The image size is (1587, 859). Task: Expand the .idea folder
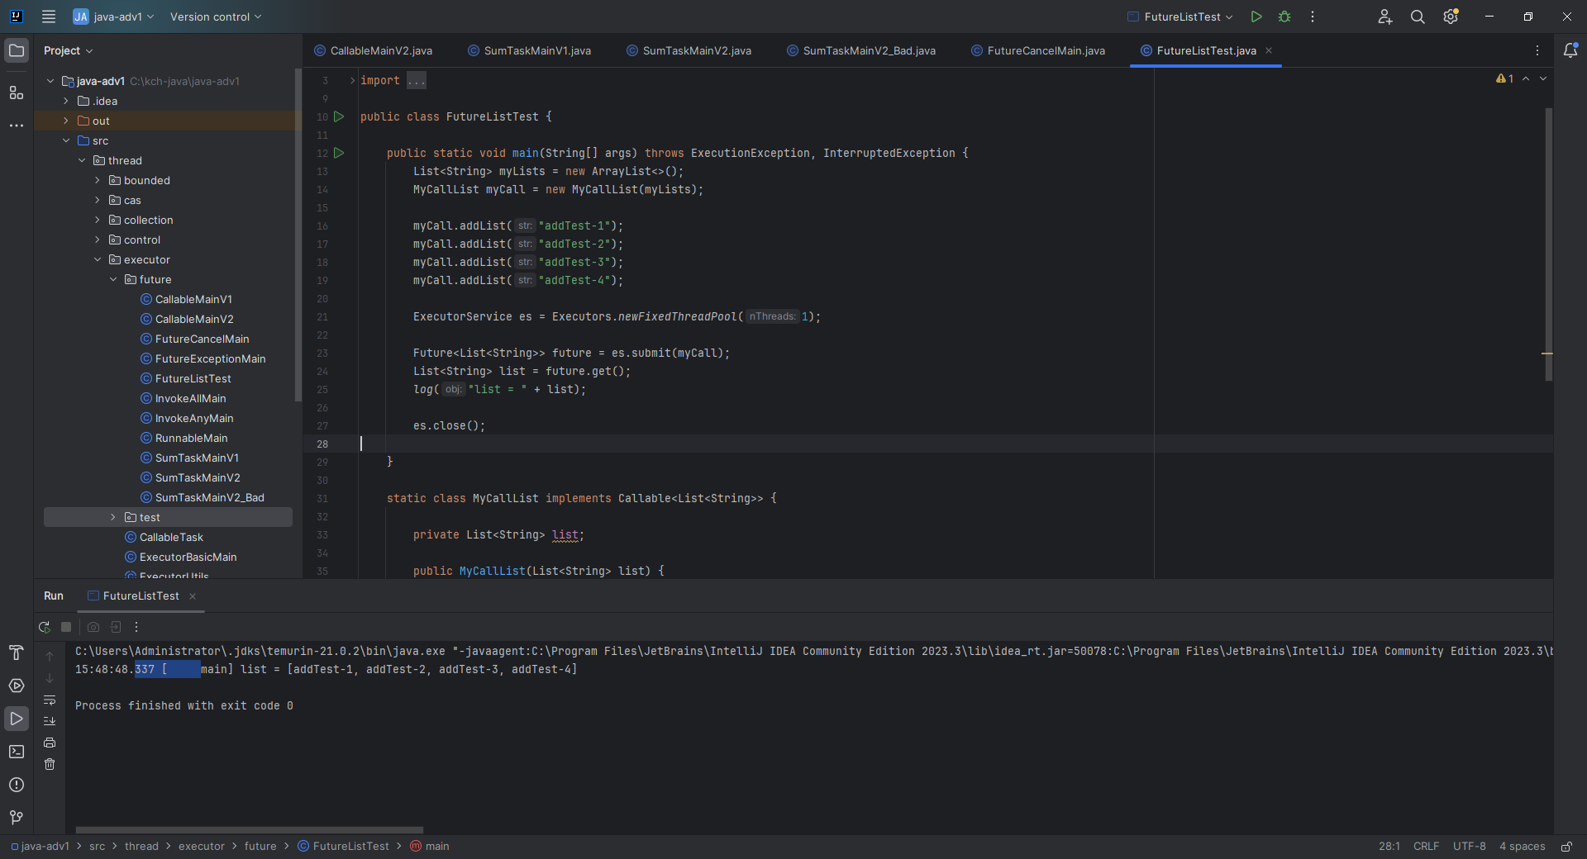coord(66,101)
